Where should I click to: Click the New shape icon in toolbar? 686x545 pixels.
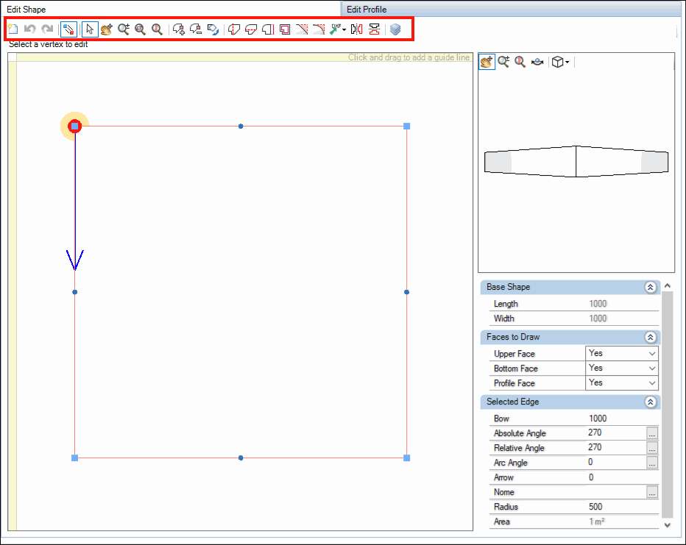[13, 29]
